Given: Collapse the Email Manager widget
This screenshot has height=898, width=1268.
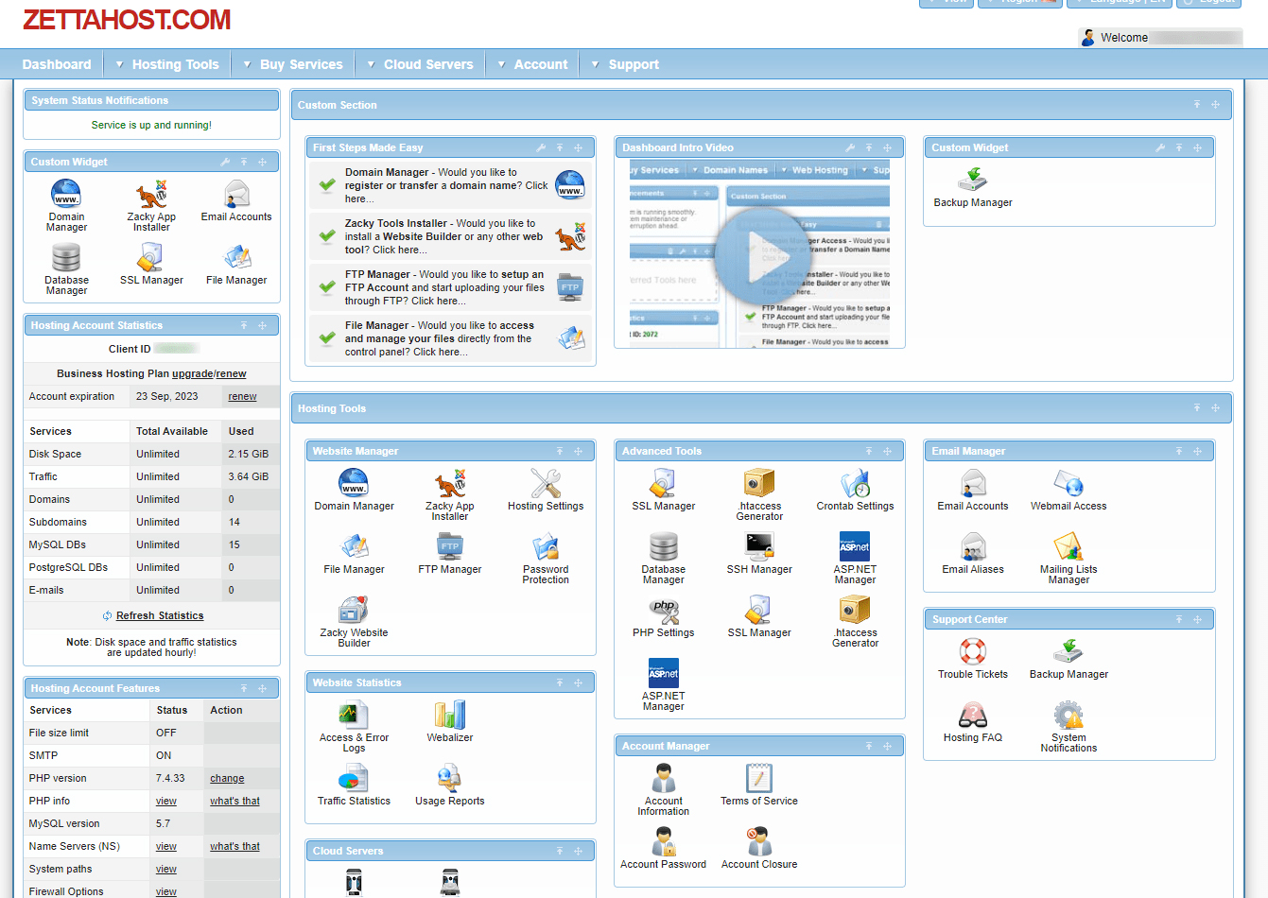Looking at the screenshot, I should pos(1179,452).
